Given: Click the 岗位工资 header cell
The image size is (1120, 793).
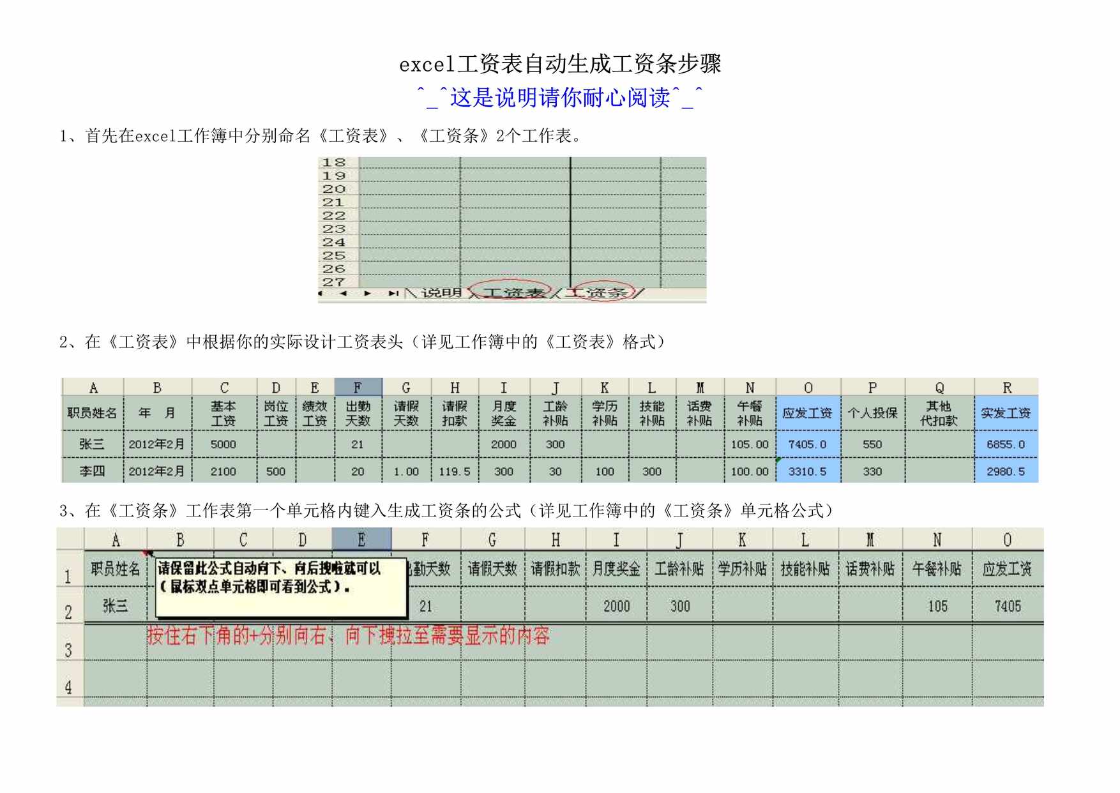Looking at the screenshot, I should (276, 413).
